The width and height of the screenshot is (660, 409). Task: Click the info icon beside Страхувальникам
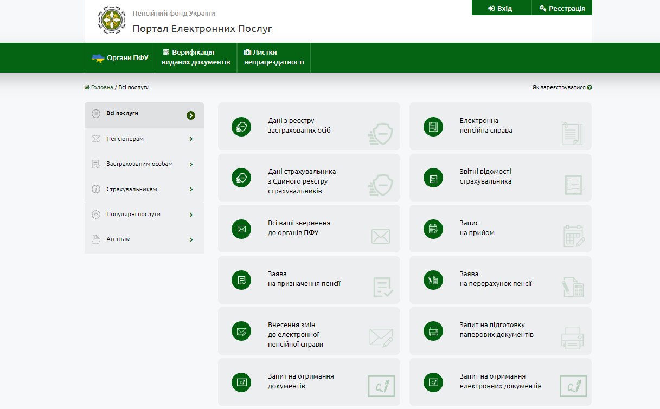point(96,190)
